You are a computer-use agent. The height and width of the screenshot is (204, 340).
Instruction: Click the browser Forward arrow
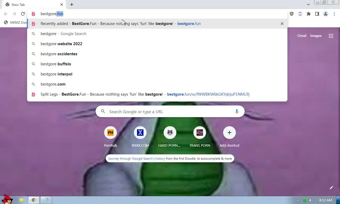tap(14, 14)
